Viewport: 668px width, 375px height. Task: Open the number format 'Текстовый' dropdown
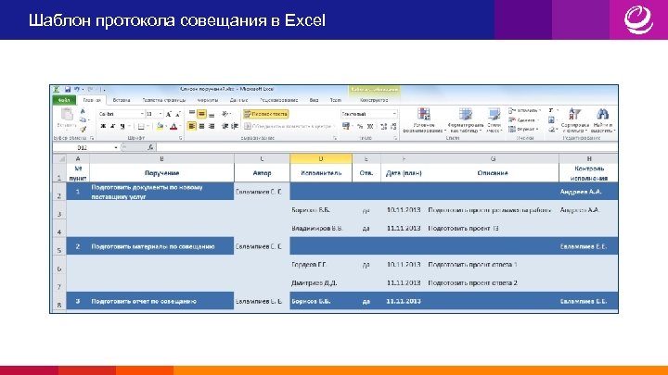(x=394, y=114)
